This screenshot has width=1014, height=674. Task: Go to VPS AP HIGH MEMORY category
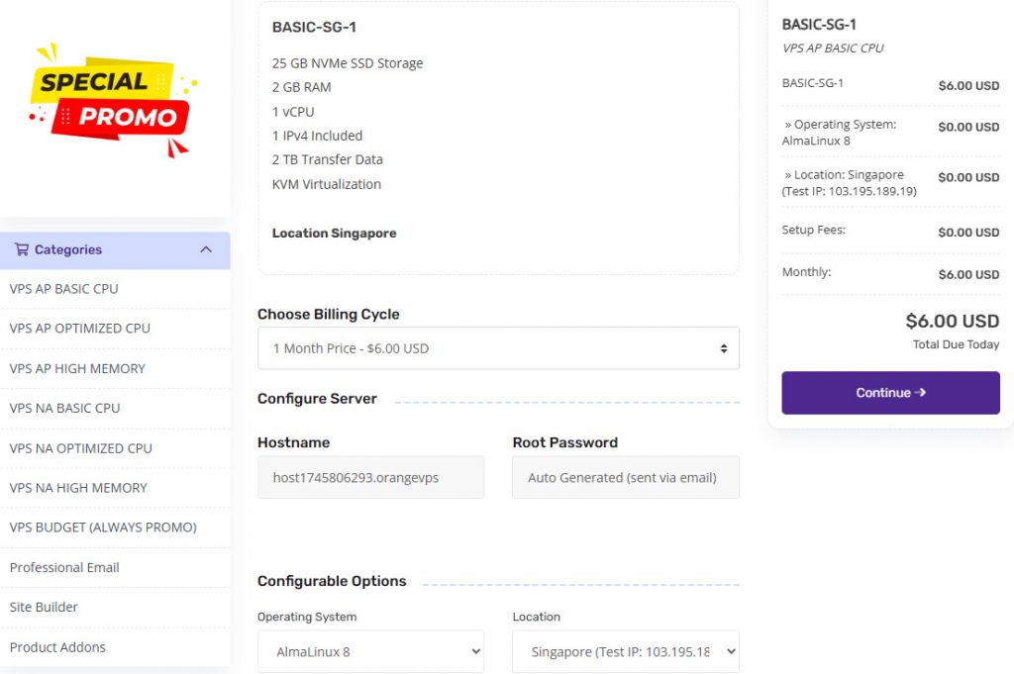(x=77, y=368)
